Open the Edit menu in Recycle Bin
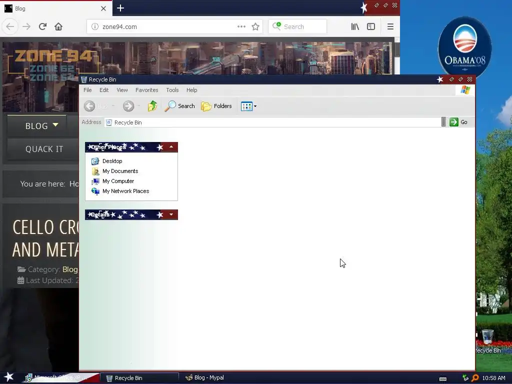 [x=104, y=90]
